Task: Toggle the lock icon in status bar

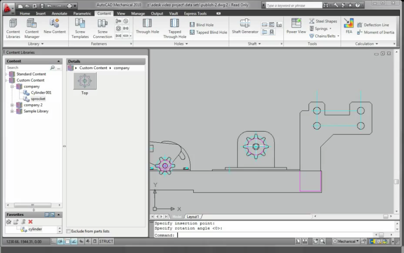Action: [363, 241]
